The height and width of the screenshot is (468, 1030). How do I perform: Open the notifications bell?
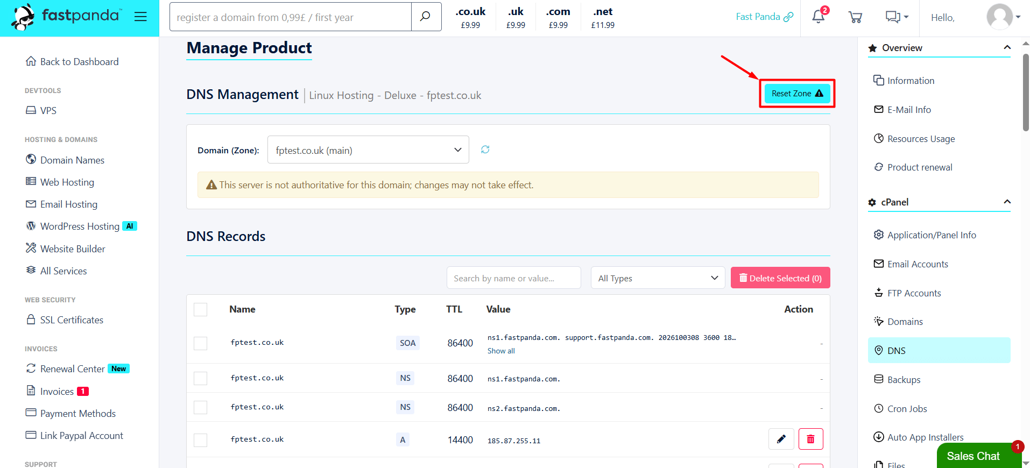819,16
